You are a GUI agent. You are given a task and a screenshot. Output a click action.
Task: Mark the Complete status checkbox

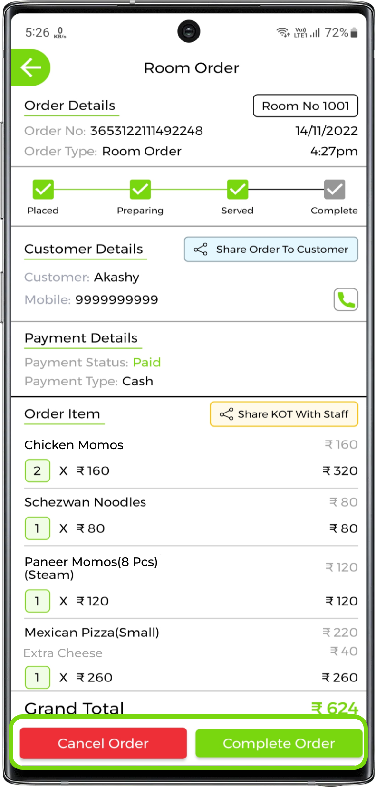(334, 189)
